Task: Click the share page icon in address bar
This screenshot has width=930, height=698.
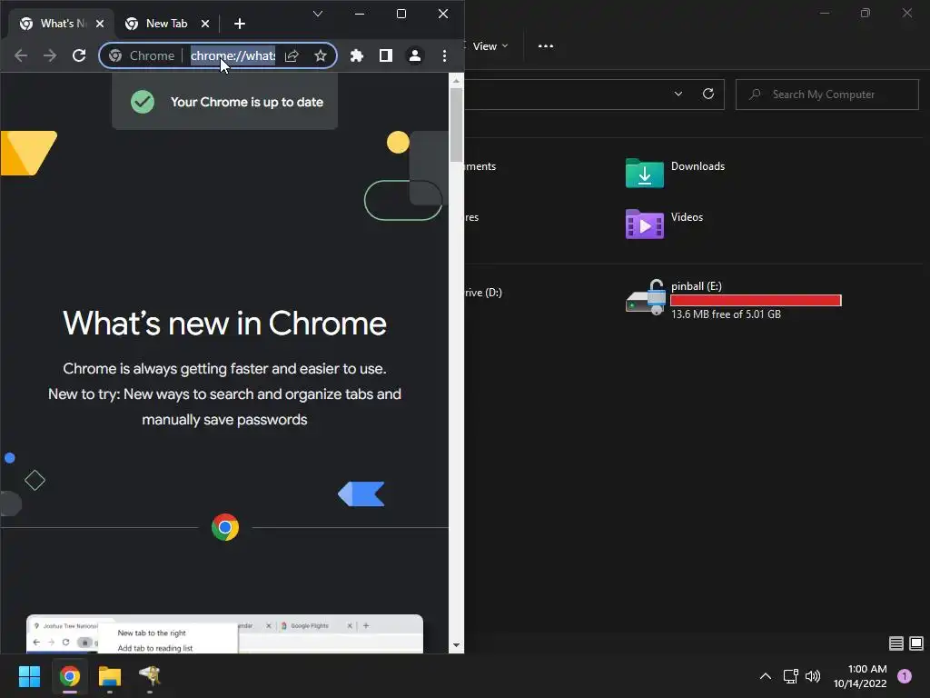Action: [292, 55]
